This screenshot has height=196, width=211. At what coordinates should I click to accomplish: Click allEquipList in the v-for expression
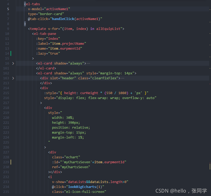coord(108,29)
